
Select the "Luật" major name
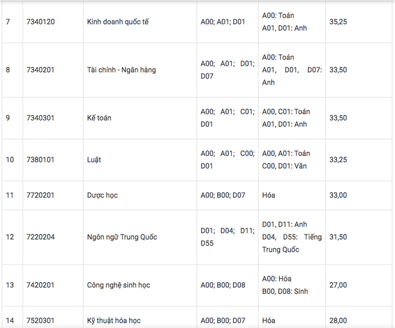coord(94,160)
